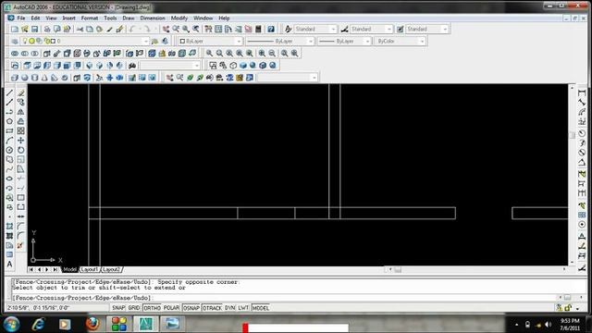The width and height of the screenshot is (592, 333).
Task: Open the Tools menu
Action: coord(110,18)
